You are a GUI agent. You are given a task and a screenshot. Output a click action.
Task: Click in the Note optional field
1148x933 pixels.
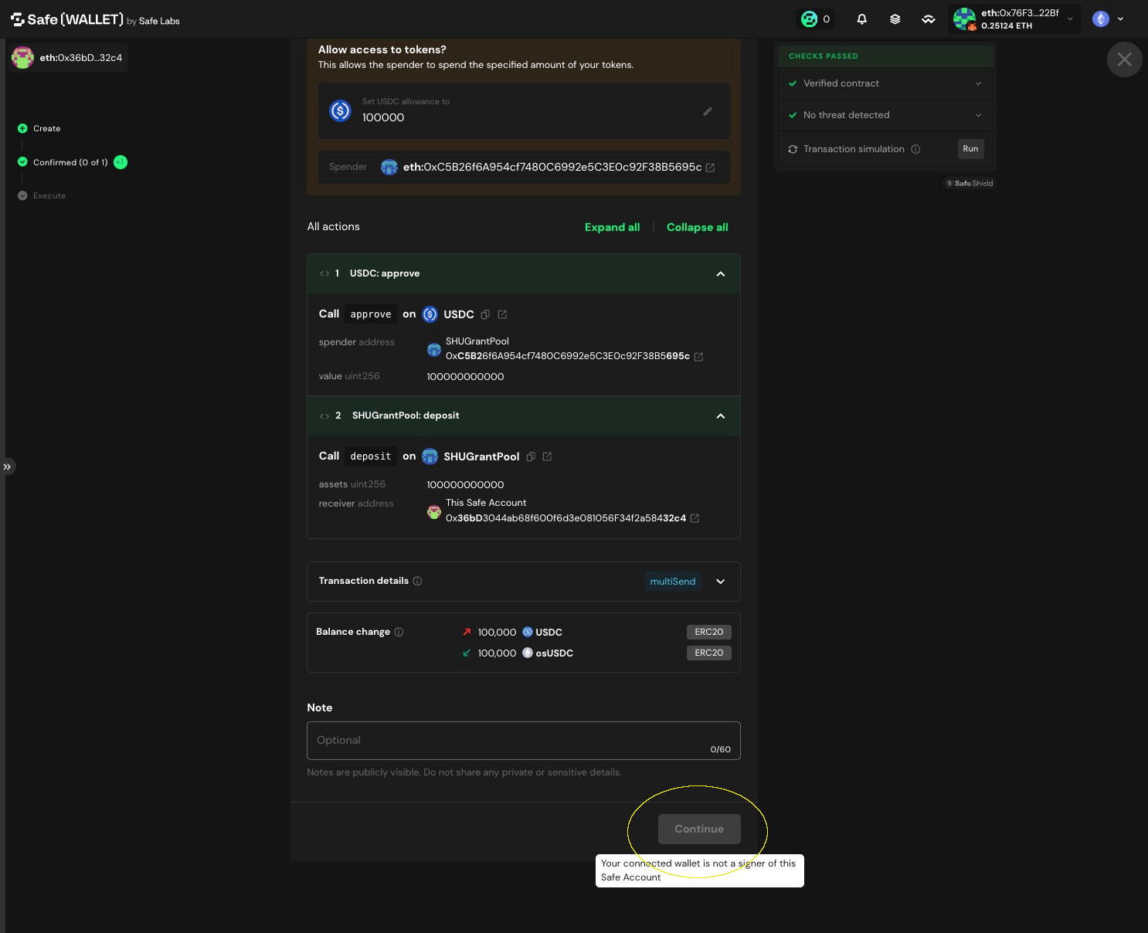tap(524, 741)
